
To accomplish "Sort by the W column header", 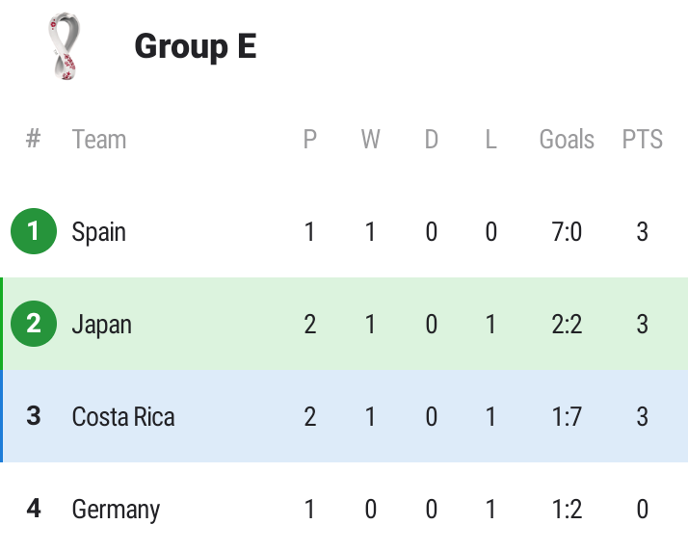I will [x=370, y=140].
